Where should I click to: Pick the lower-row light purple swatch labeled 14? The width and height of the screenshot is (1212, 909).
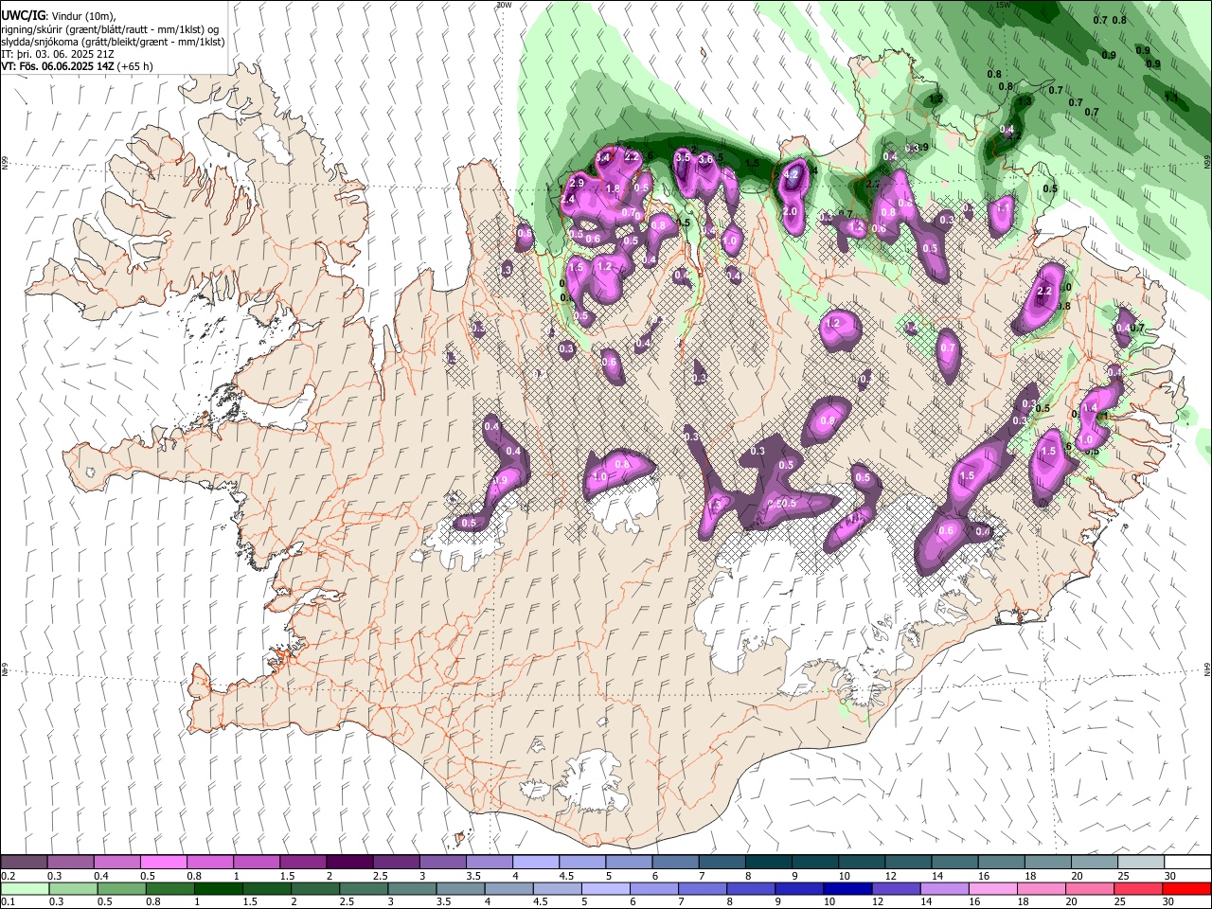coord(944,888)
